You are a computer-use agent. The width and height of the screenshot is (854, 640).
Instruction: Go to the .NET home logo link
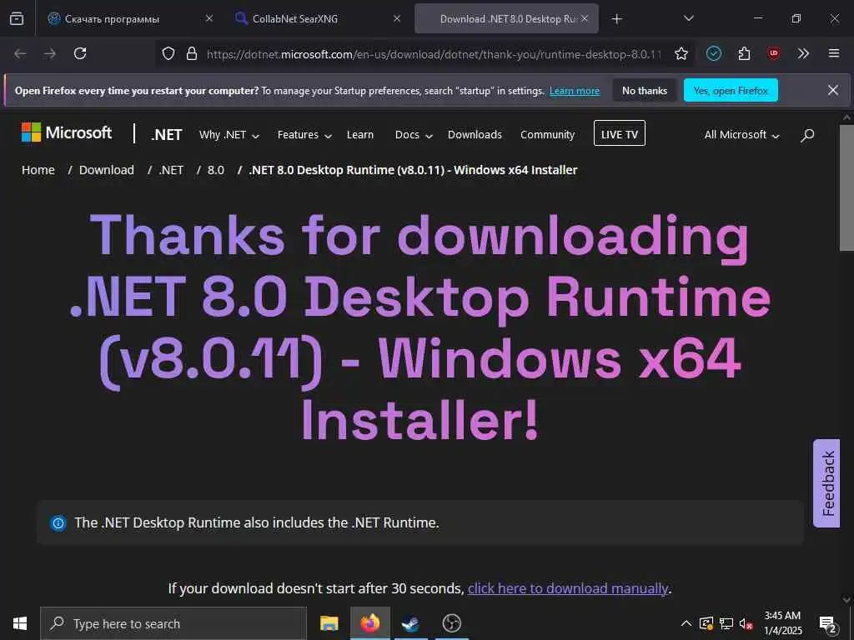coord(167,134)
